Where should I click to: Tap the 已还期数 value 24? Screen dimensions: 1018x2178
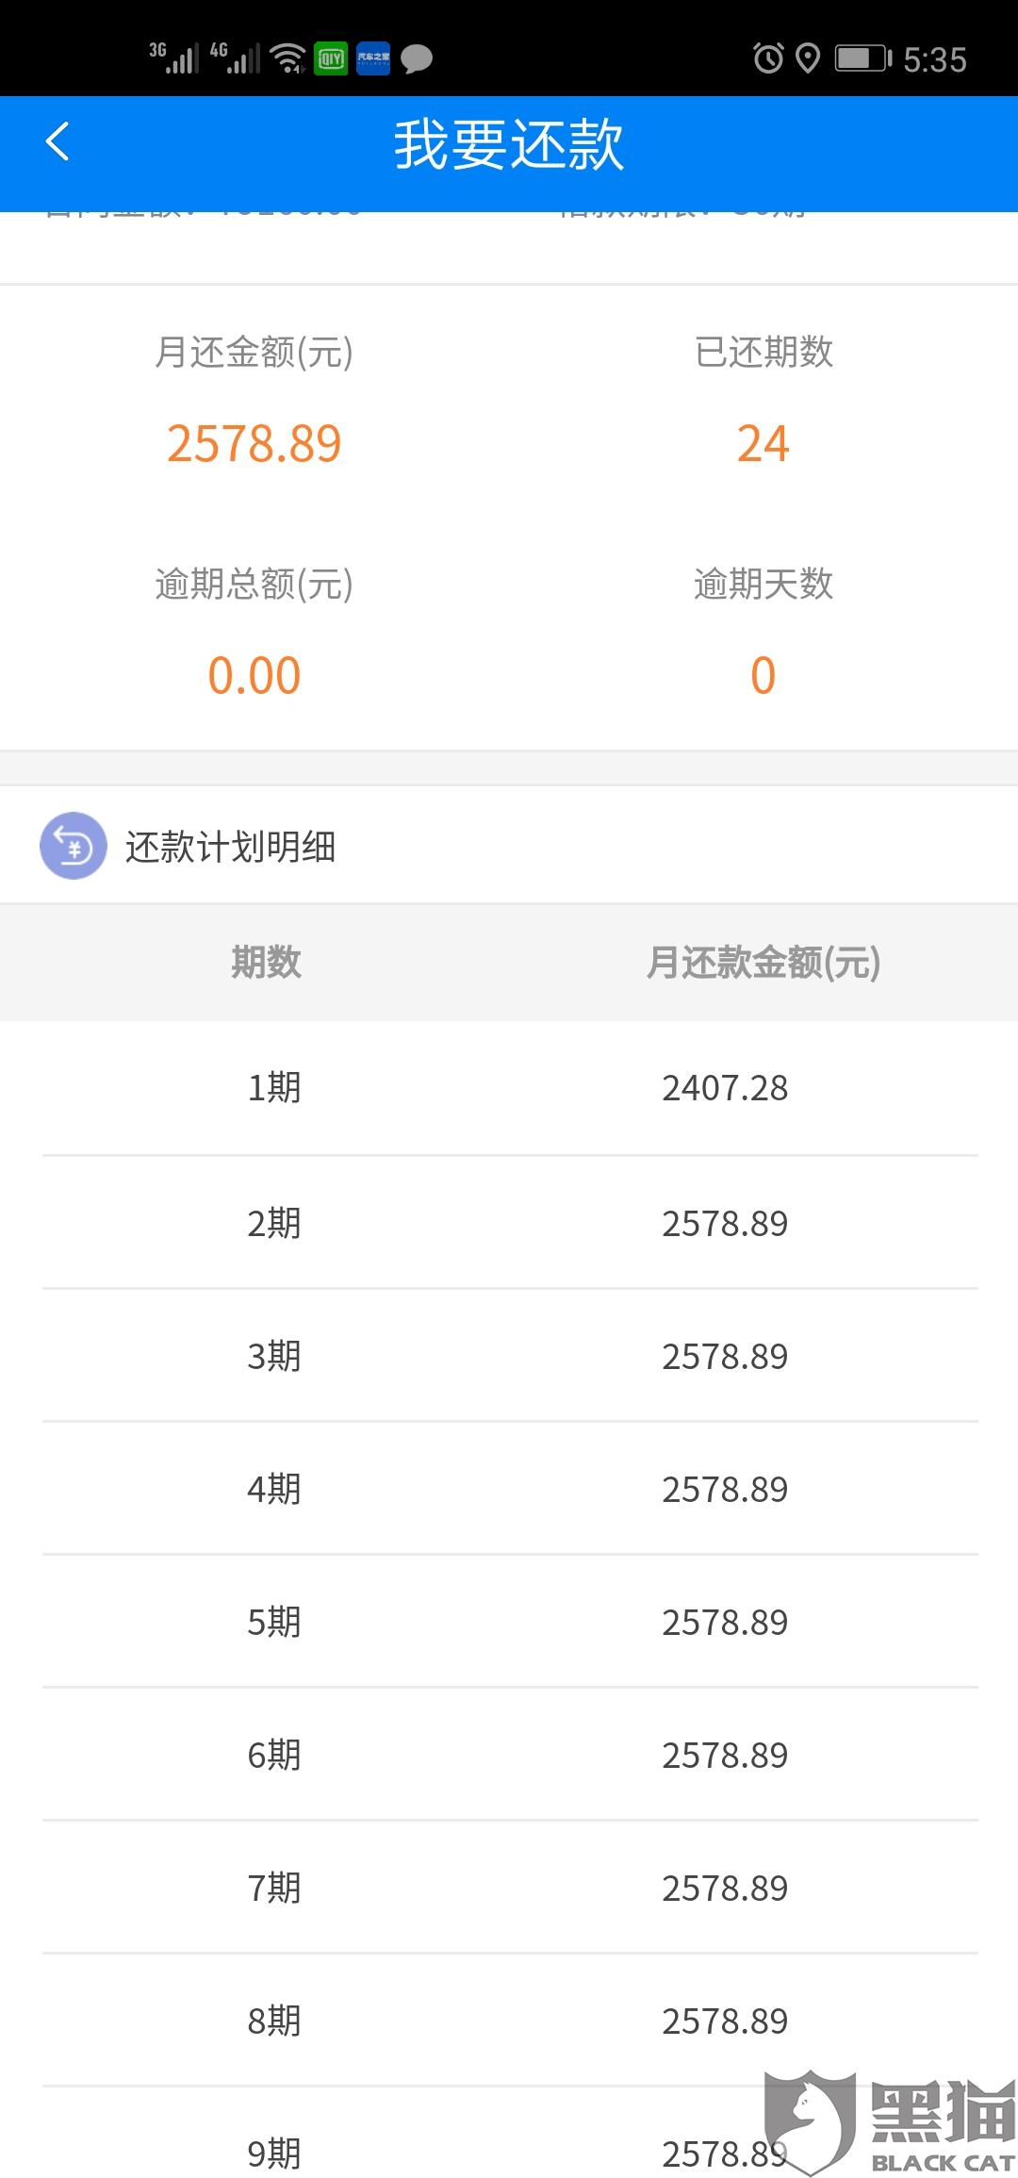tap(763, 443)
